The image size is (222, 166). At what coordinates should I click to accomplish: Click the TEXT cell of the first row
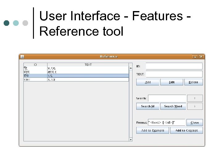click(88, 69)
